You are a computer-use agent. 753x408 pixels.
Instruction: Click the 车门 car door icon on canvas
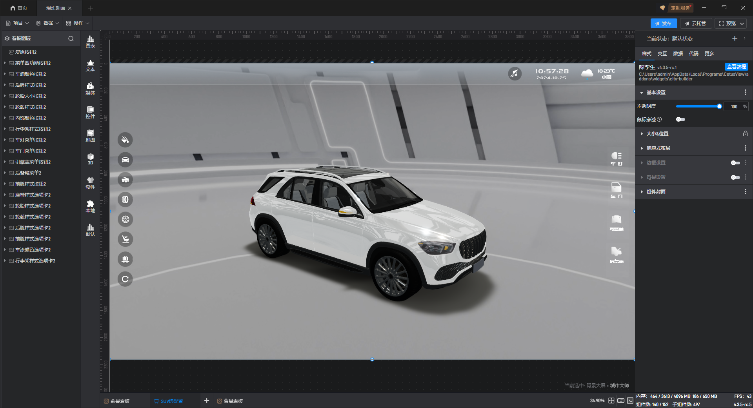click(617, 190)
